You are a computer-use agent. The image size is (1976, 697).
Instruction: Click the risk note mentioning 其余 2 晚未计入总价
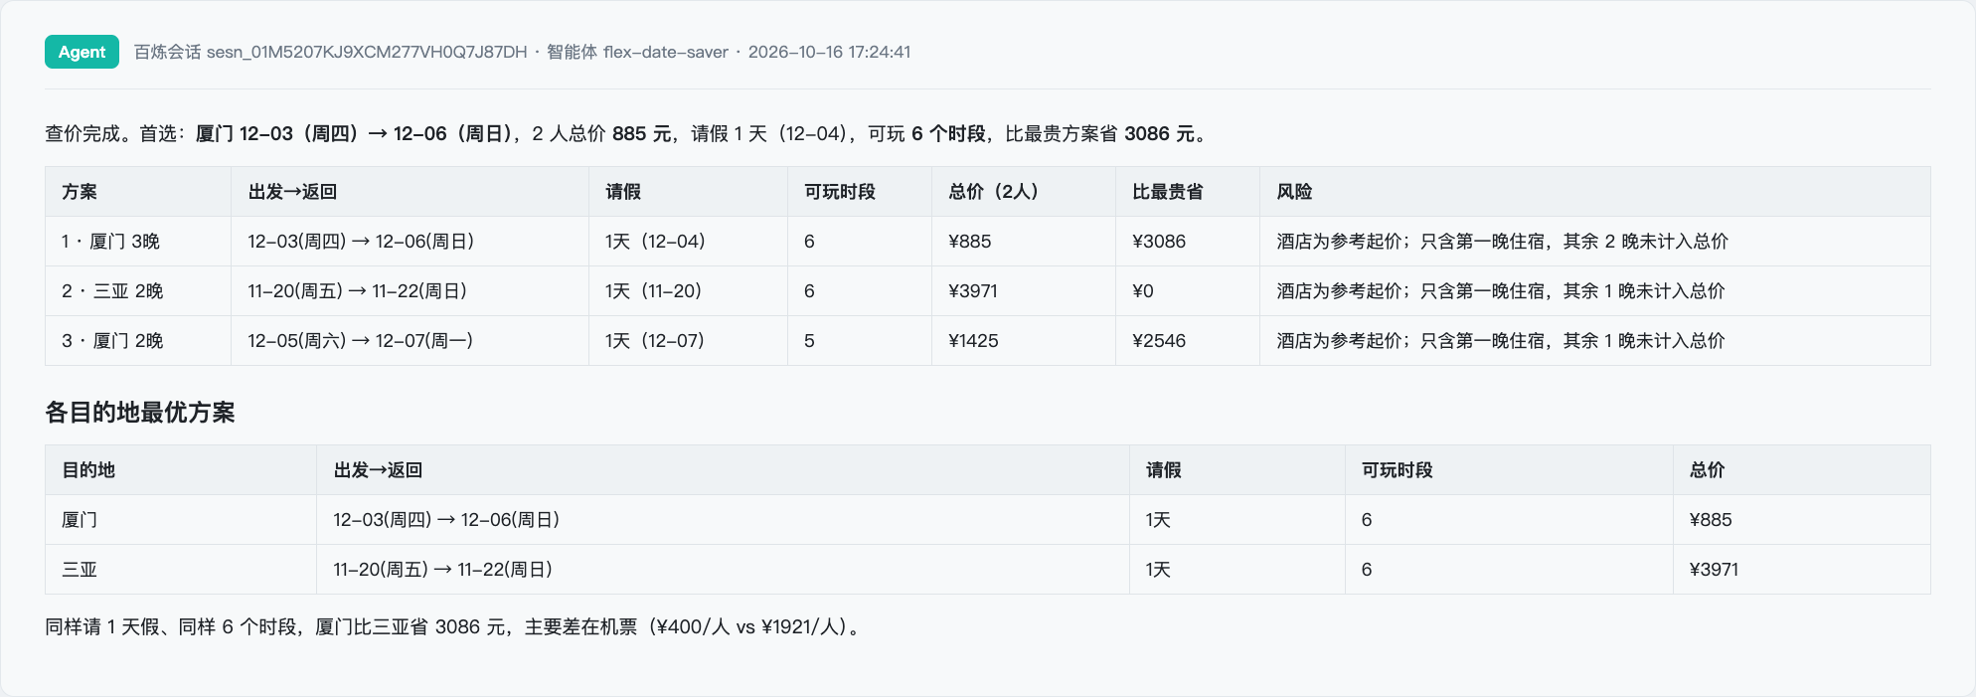tap(1502, 242)
